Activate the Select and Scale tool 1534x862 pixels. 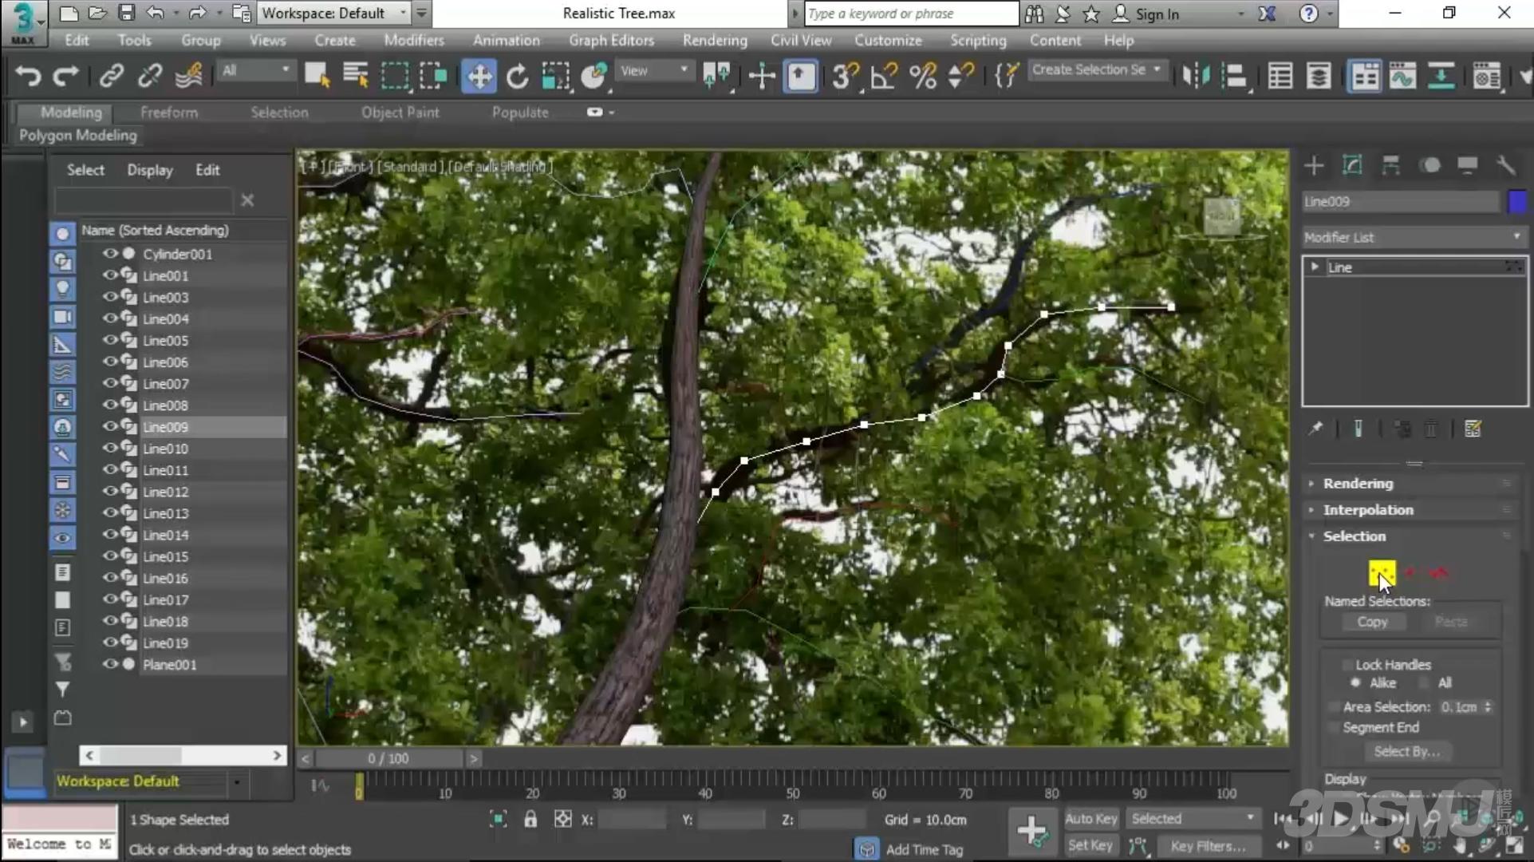pos(555,76)
